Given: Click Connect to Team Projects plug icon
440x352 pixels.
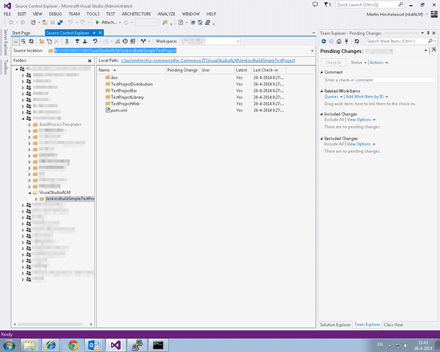Looking at the screenshot, I should pyautogui.click(x=346, y=41).
